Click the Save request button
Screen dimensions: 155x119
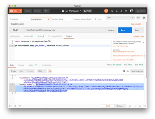[x=137, y=30]
